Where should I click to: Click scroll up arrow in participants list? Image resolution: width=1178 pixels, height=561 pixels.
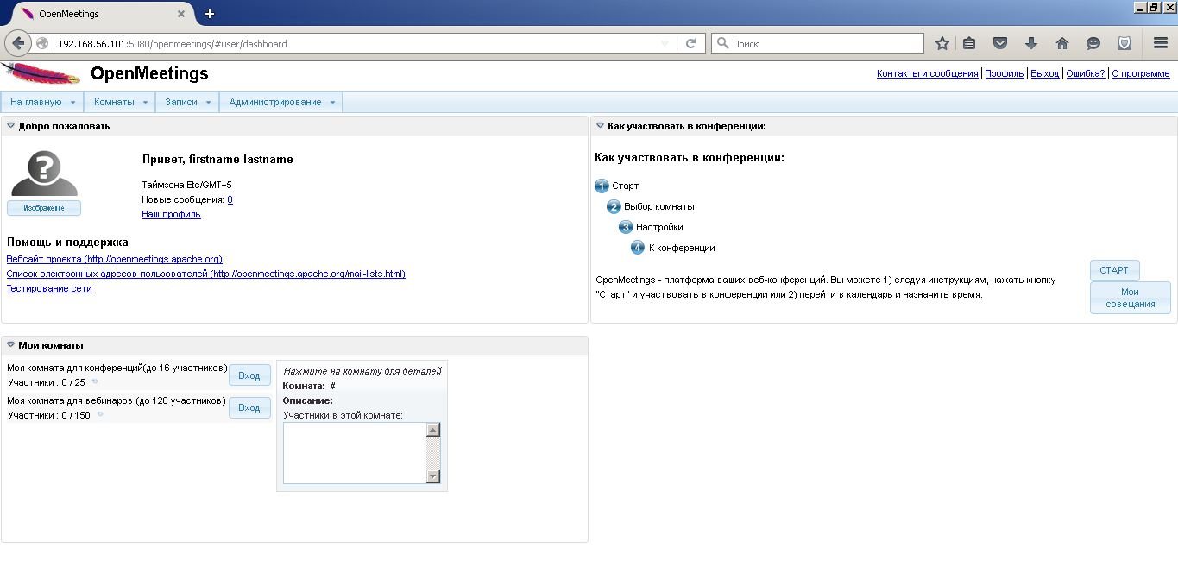[x=433, y=430]
